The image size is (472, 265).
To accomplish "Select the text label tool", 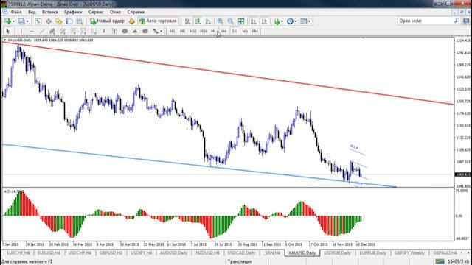I will 114,31.
